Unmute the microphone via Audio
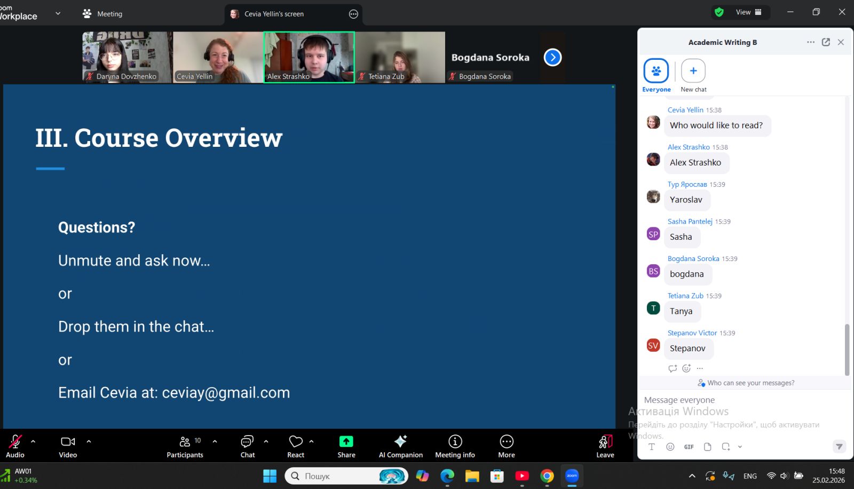The height and width of the screenshot is (489, 854). tap(15, 446)
